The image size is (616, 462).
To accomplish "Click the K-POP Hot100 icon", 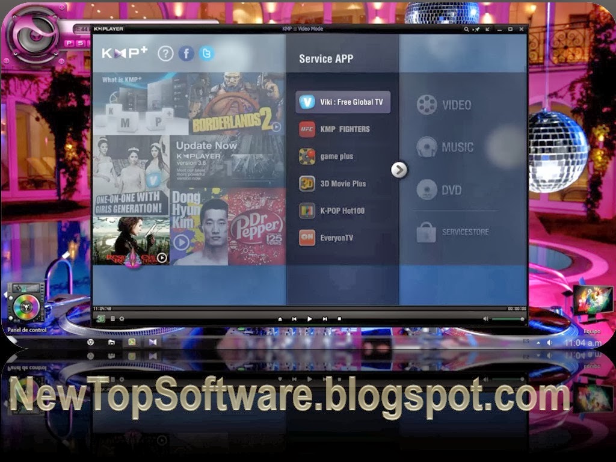I will pos(307,211).
